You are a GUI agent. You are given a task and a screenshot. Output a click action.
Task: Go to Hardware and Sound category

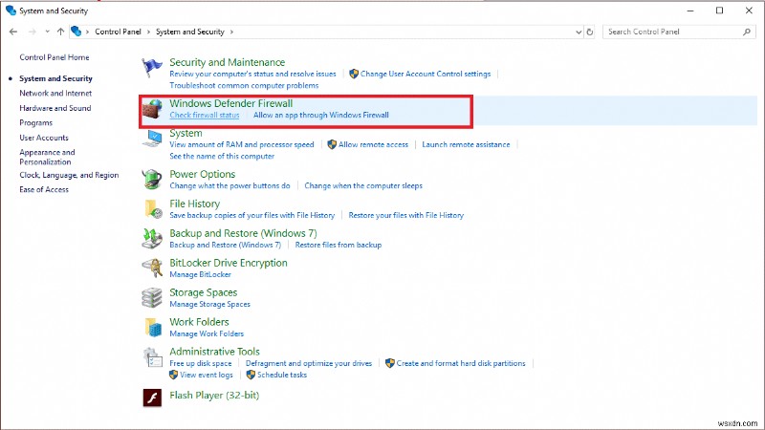coord(55,108)
